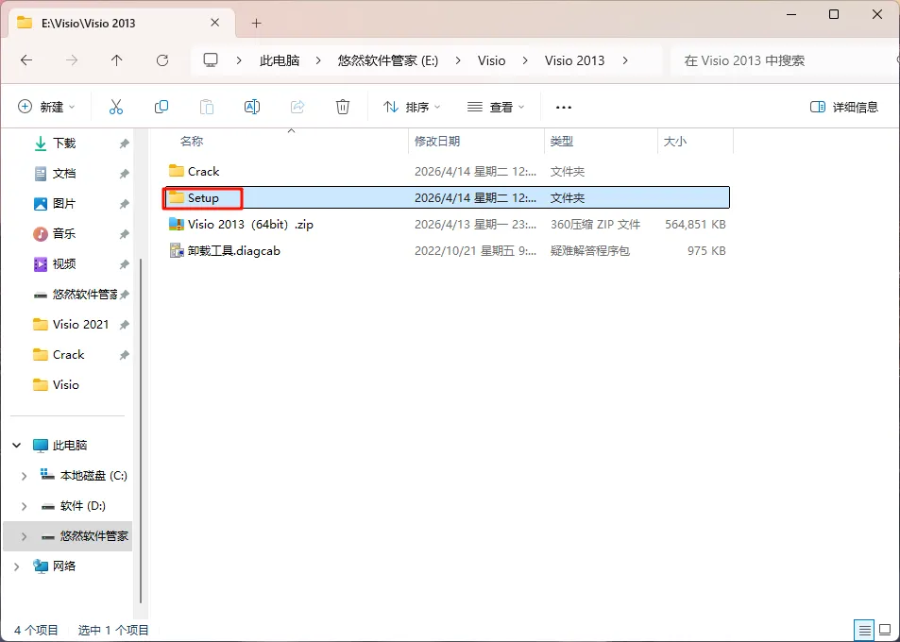
Task: Go back with the left arrow
Action: [26, 60]
